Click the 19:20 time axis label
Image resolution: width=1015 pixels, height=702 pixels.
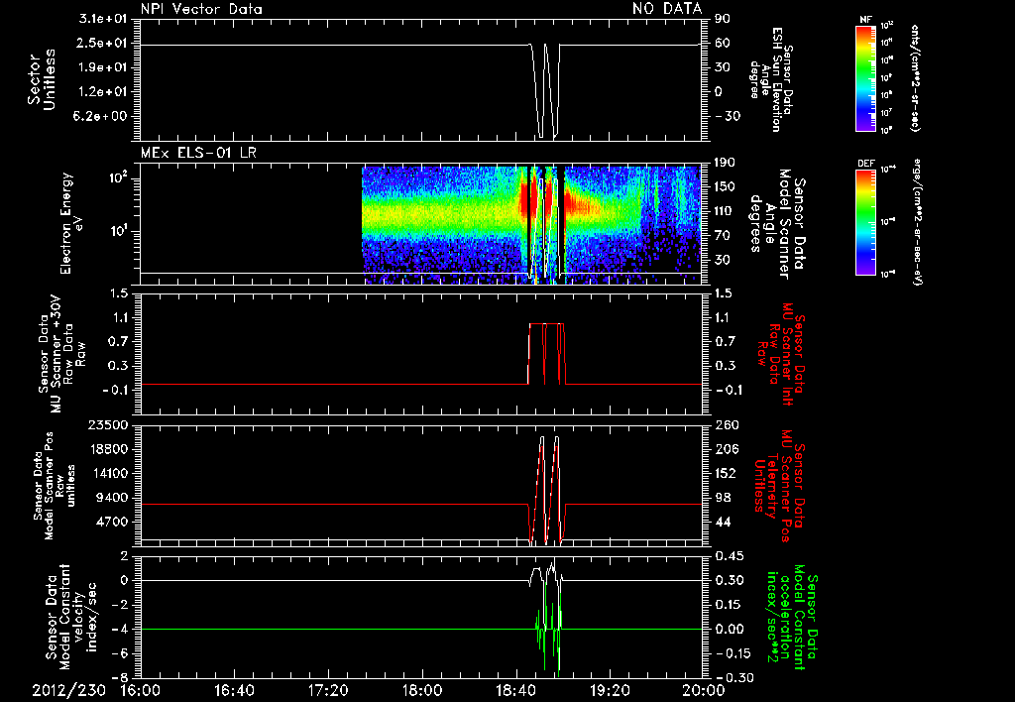pyautogui.click(x=610, y=690)
